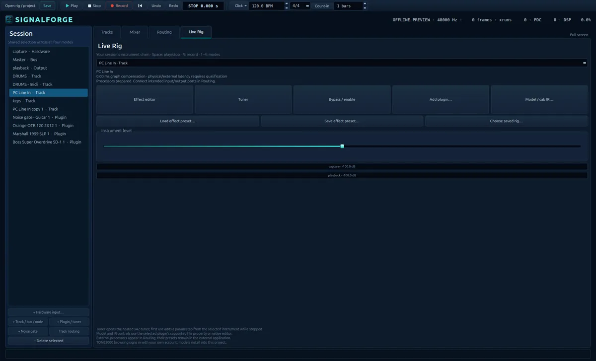Toggle Bypass / enable
The height and width of the screenshot is (361, 596).
342,99
